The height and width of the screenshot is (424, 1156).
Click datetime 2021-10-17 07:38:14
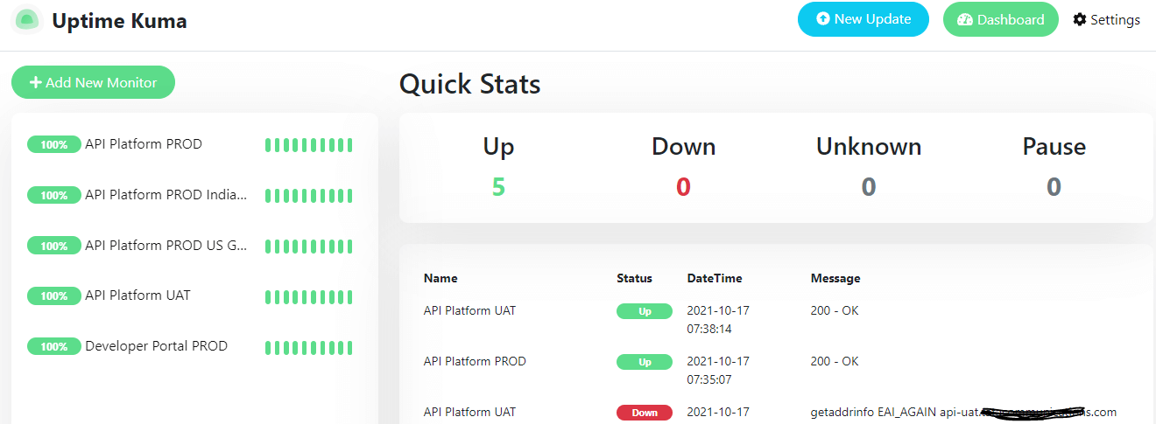coord(718,320)
